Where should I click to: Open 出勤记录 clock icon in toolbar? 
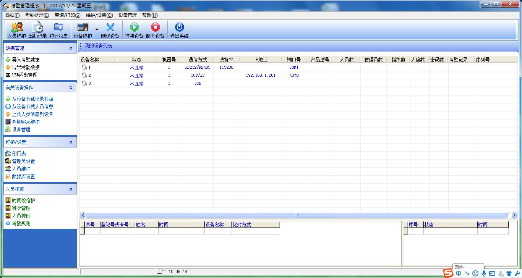coord(37,27)
